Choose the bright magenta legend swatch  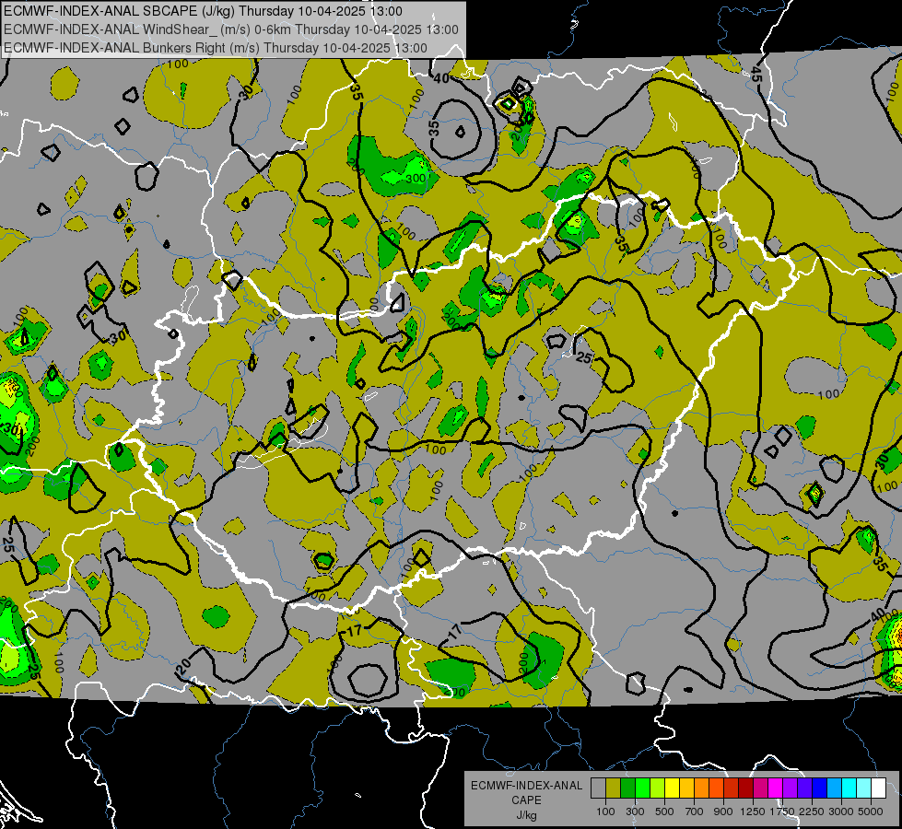coord(776,788)
